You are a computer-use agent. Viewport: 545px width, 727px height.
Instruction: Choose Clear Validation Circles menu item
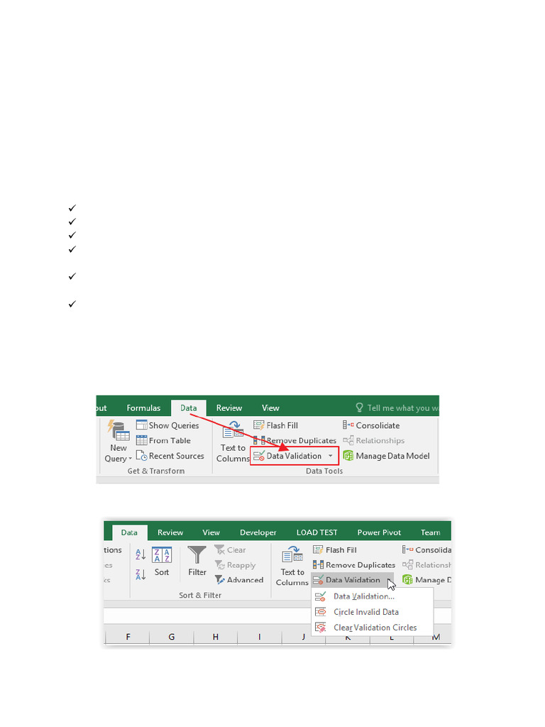click(373, 628)
